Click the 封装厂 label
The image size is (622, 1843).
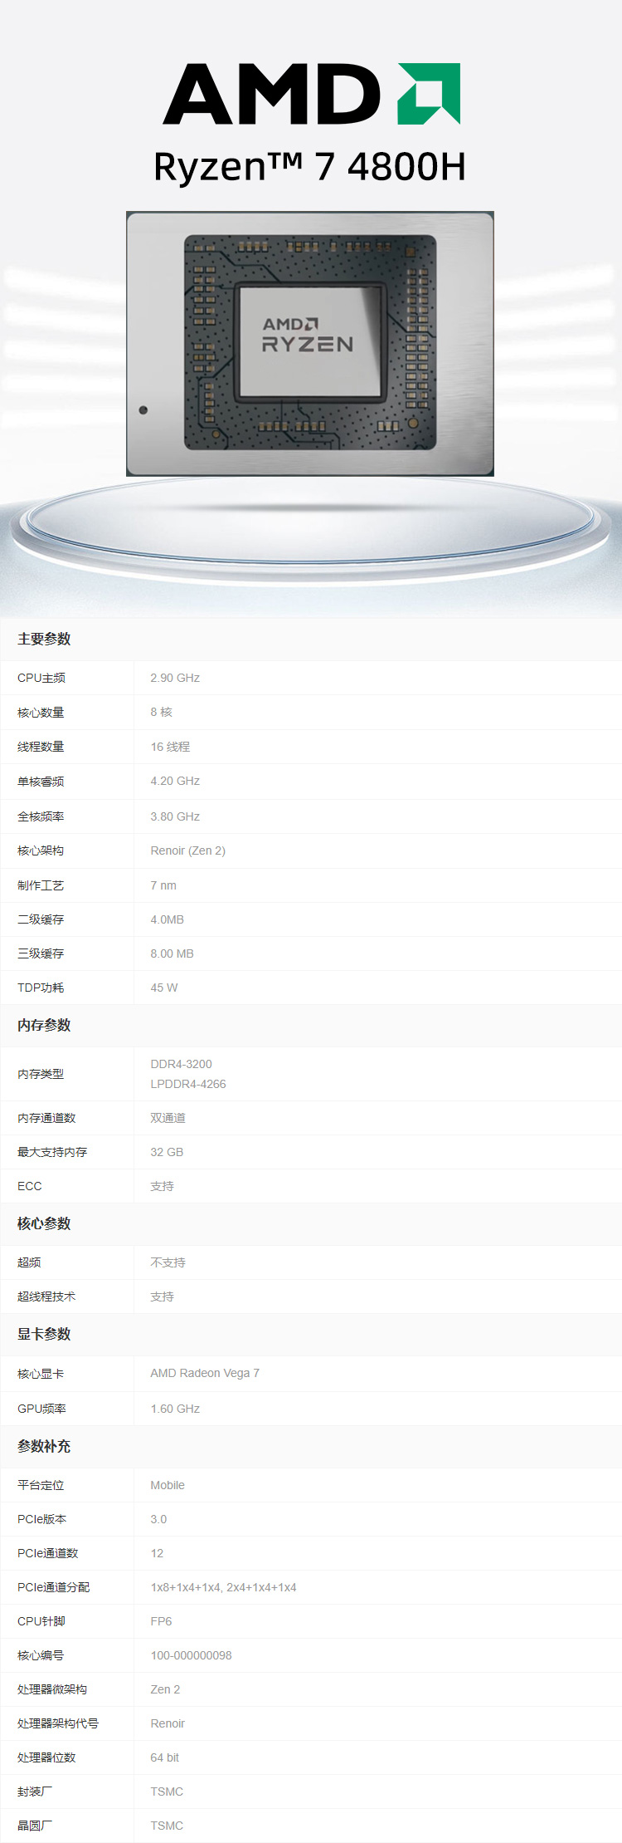point(35,1792)
